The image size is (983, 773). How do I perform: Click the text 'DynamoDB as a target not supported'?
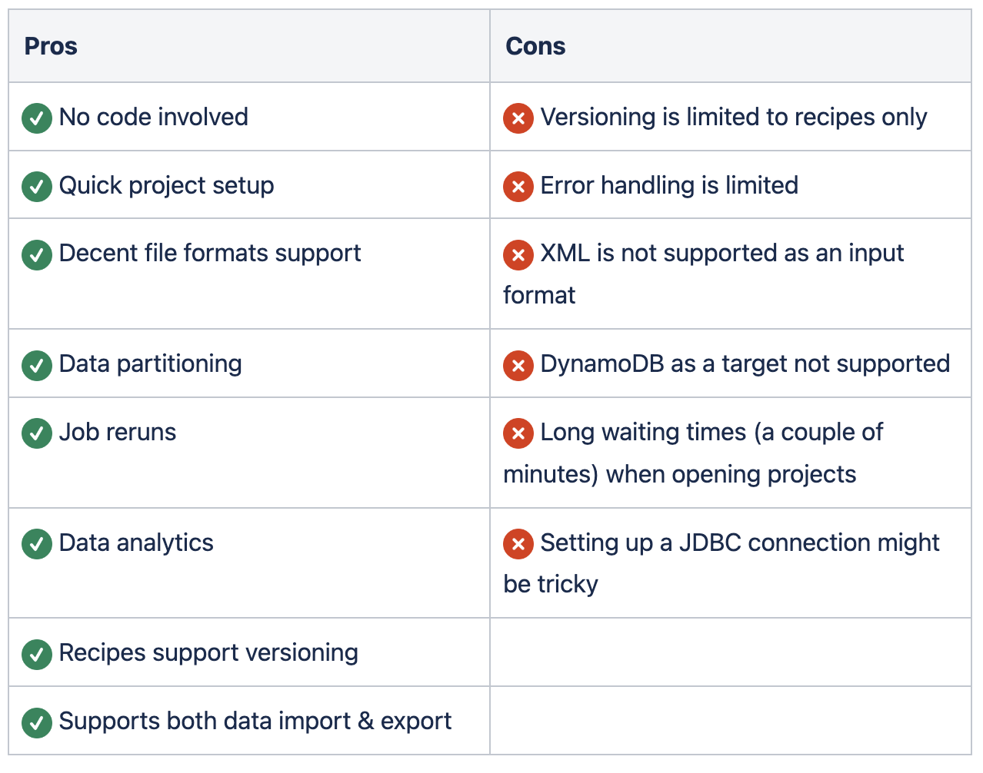745,363
